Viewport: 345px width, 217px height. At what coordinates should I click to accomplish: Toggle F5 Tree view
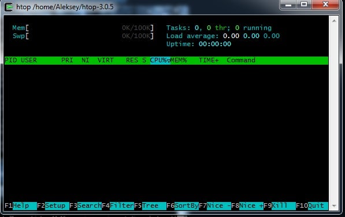pyautogui.click(x=150, y=206)
